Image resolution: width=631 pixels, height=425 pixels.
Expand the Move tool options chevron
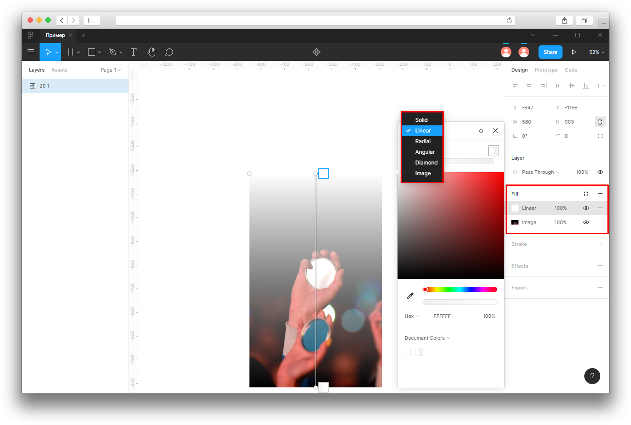pyautogui.click(x=57, y=52)
